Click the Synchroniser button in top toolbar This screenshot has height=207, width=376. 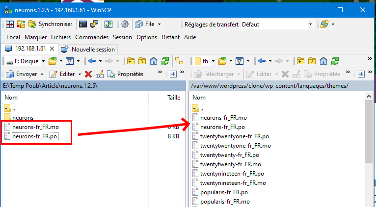(x=51, y=24)
